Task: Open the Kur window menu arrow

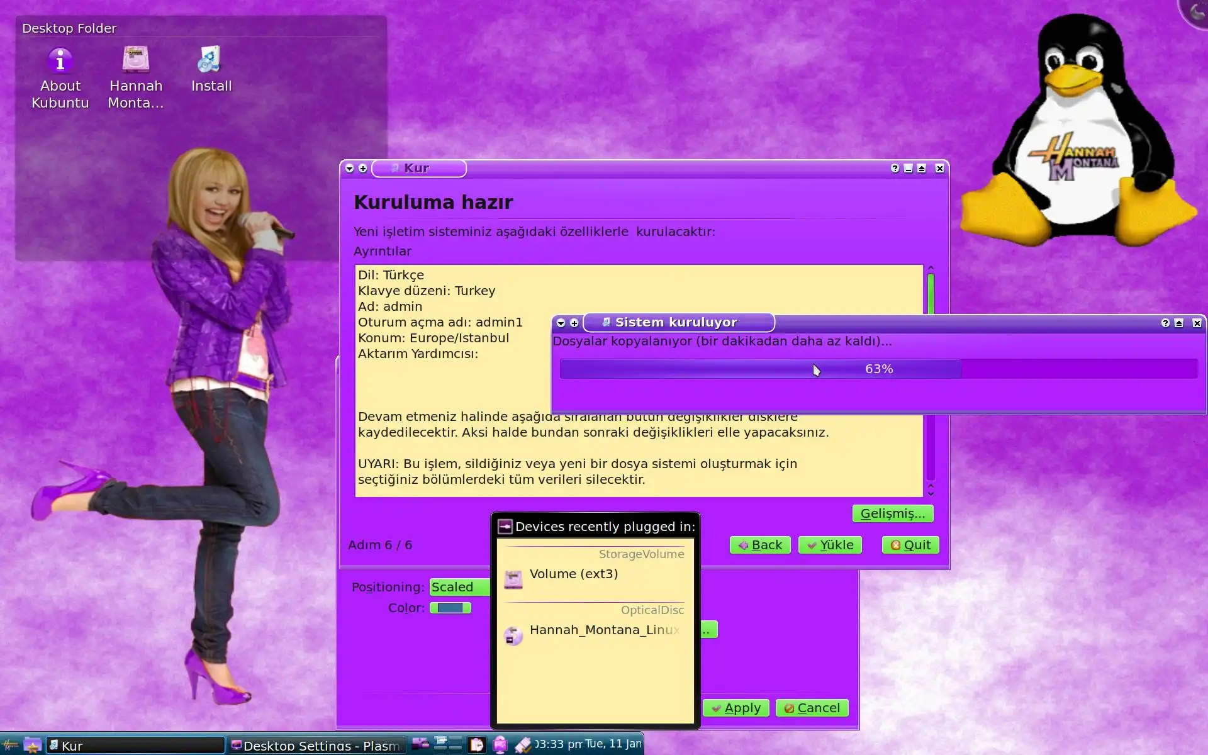Action: (350, 169)
